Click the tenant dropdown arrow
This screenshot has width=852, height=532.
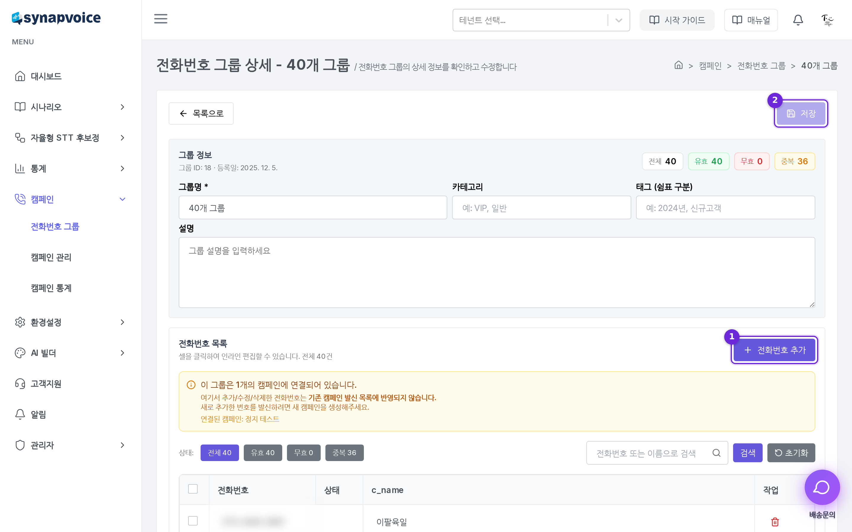pos(619,20)
